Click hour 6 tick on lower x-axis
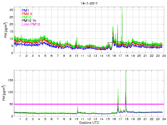 [51, 119]
